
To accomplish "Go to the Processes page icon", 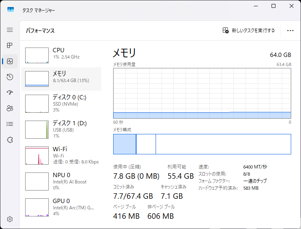I will point(10,46).
